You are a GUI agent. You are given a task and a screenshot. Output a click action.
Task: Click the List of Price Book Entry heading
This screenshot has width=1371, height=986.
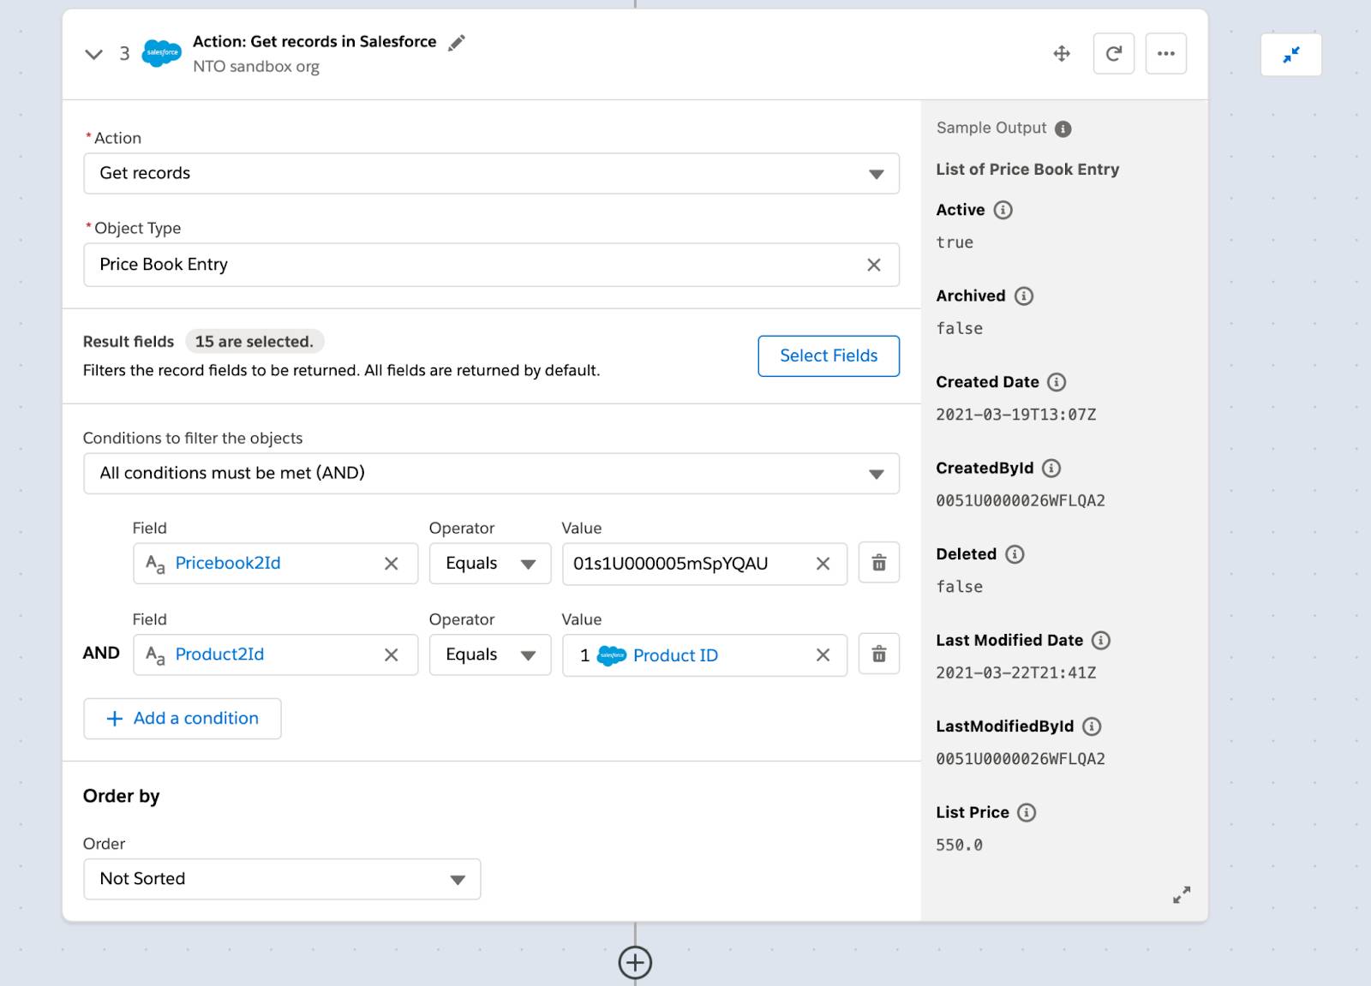click(1027, 170)
